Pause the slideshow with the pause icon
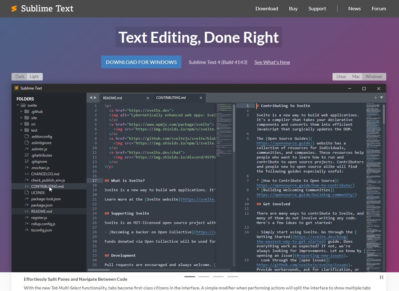399x291 pixels. point(381,277)
